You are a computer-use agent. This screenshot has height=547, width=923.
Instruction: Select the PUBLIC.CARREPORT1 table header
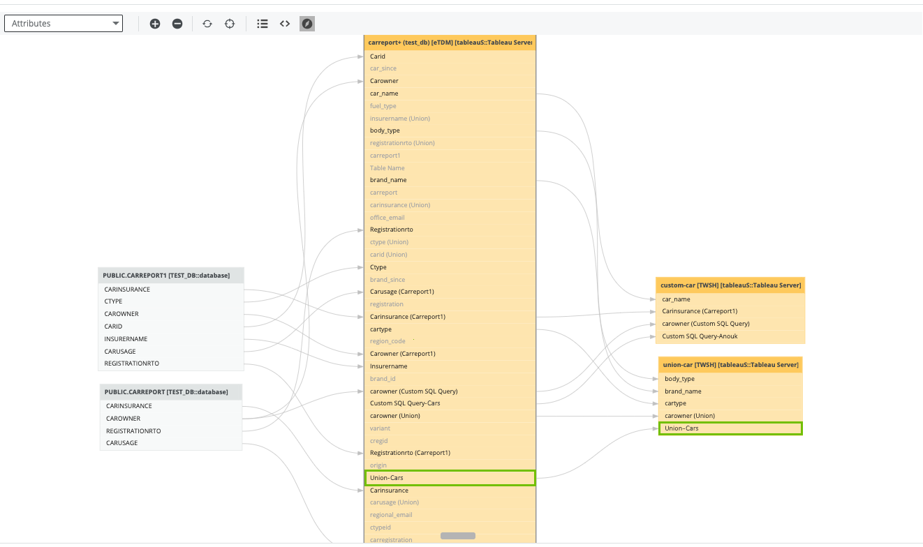point(171,276)
